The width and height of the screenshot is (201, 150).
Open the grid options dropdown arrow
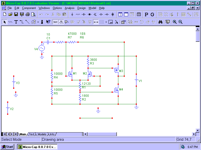coord(106,22)
